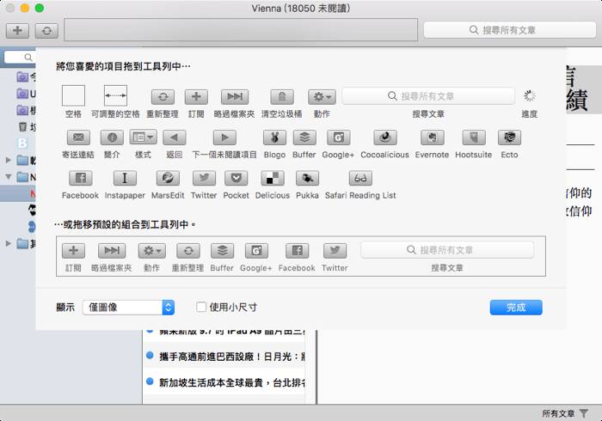The width and height of the screenshot is (602, 421).
Task: Choose the Twitter icon in top palette
Action: coord(204,179)
